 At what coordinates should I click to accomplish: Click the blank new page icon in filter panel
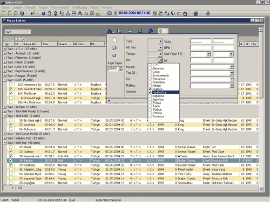pyautogui.click(x=114, y=40)
